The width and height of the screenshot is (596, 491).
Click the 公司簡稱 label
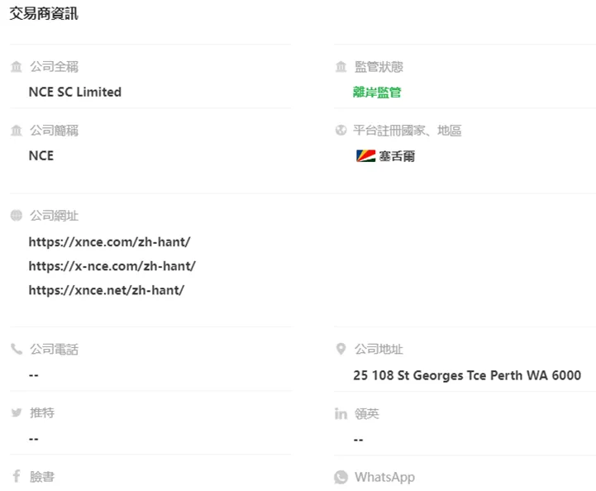pos(55,131)
